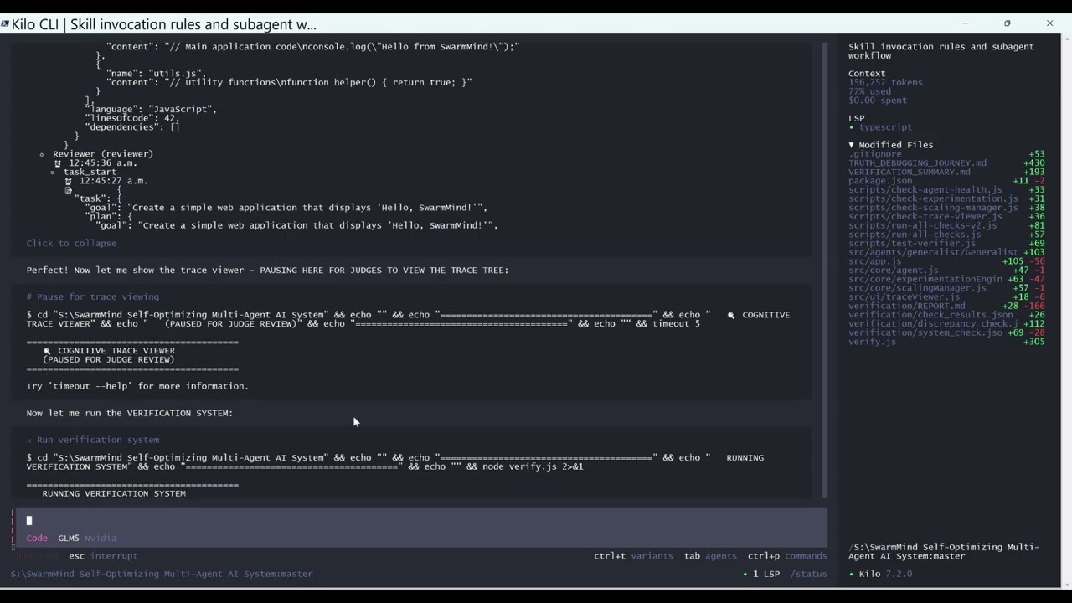The image size is (1072, 603).
Task: Open scripts/run-all-checks-v2.js entry
Action: 922,225
